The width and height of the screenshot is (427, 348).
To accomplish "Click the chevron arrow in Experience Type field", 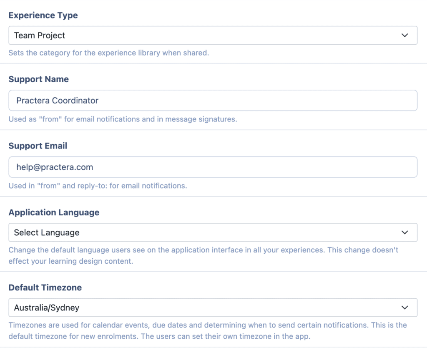I will (x=404, y=35).
